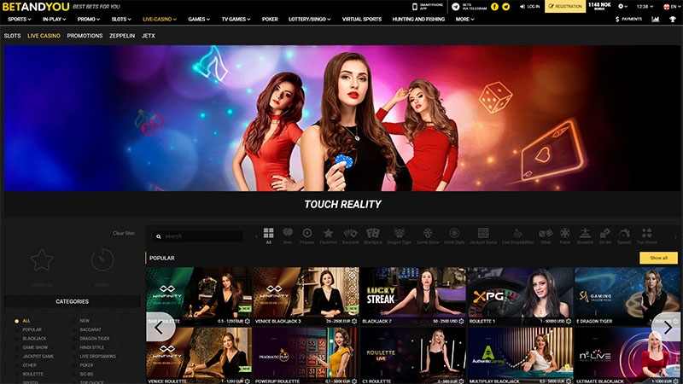Open Bets via Telegram icon
Image resolution: width=683 pixels, height=384 pixels.
pos(456,7)
